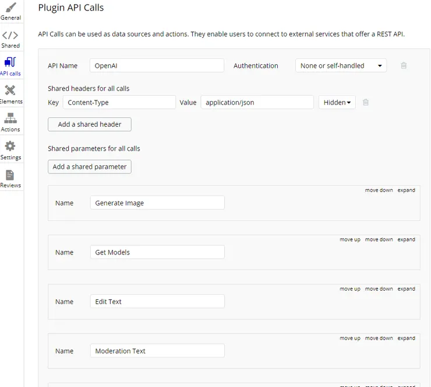Open the Actions sidebar icon
Image resolution: width=431 pixels, height=387 pixels.
click(10, 118)
